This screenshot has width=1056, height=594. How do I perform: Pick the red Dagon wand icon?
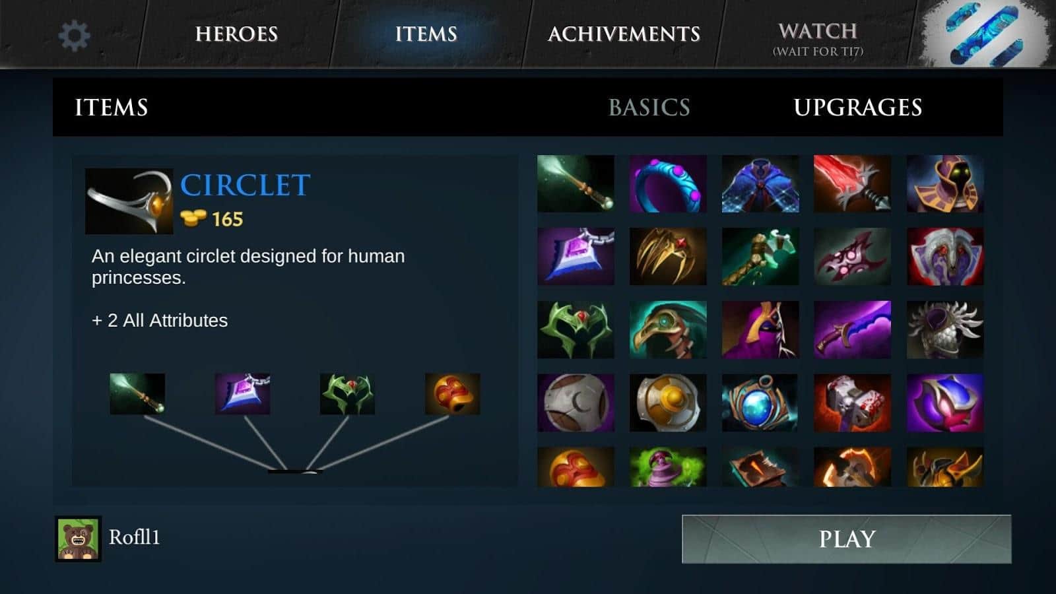pos(852,183)
